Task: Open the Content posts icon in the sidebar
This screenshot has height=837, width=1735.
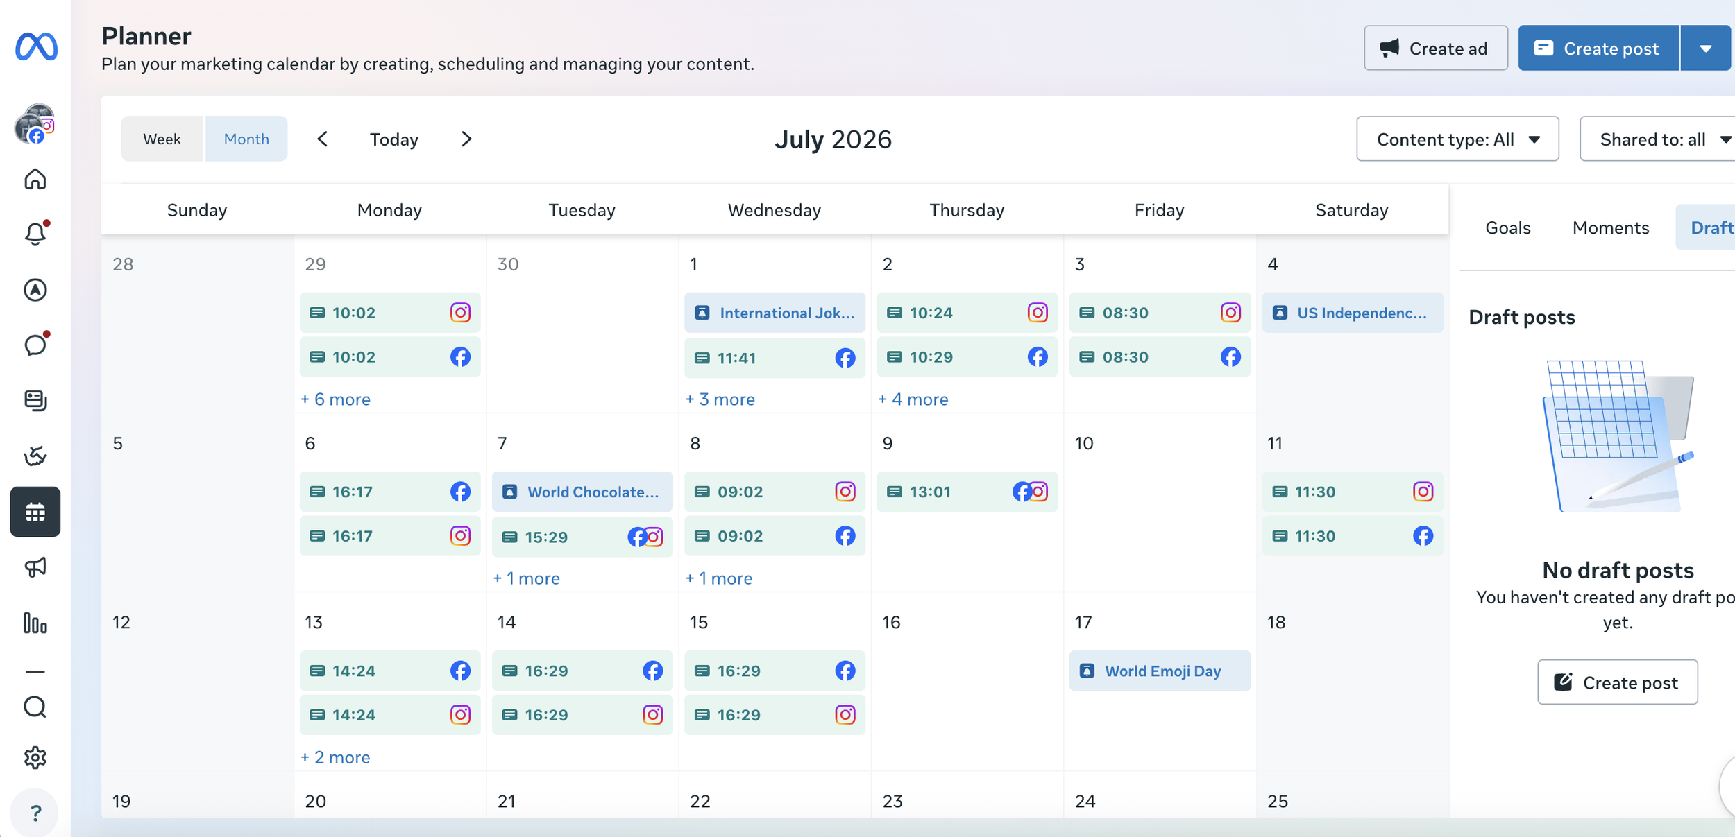Action: tap(35, 400)
